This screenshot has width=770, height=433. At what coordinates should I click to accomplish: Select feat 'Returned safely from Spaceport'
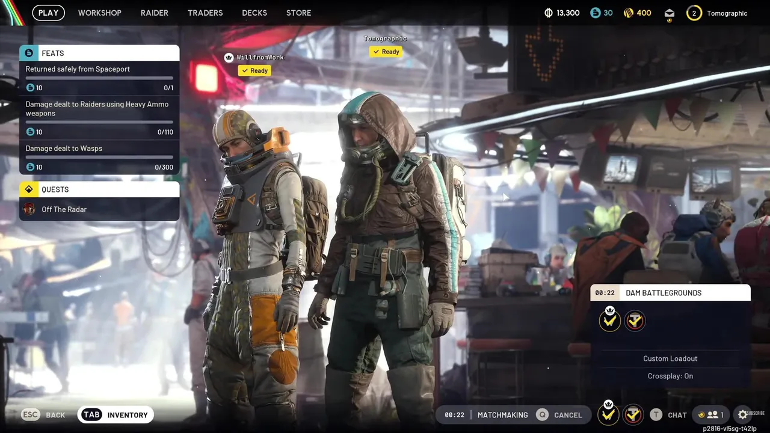point(99,78)
